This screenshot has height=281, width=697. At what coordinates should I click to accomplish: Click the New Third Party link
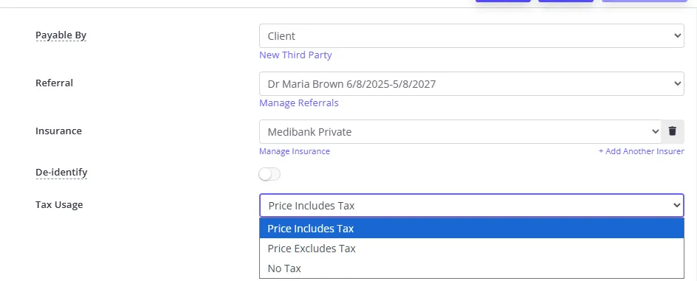295,55
